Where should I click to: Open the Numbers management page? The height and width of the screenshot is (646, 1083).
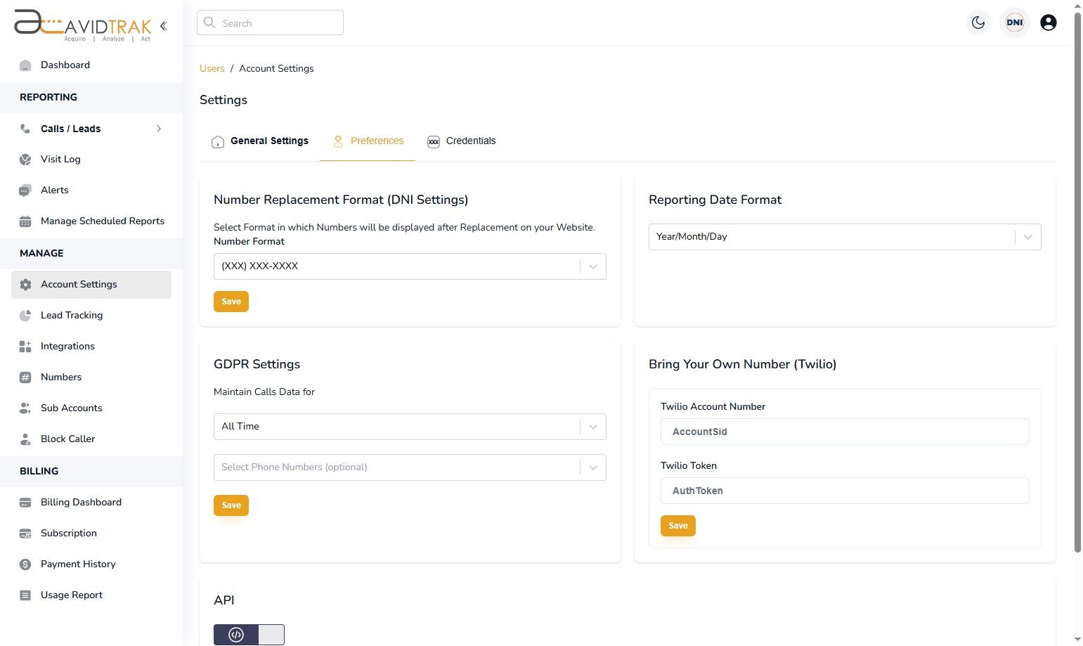tap(60, 377)
